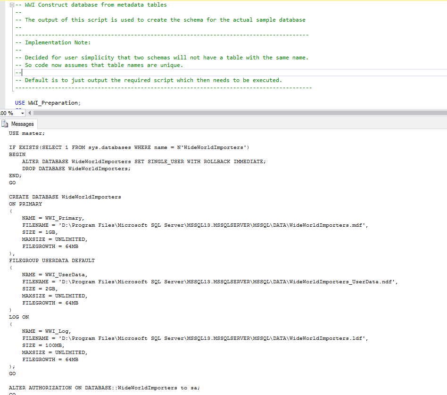The height and width of the screenshot is (395, 447).
Task: Click the 'NAME = WWI_Log,' line
Action: pos(47,331)
